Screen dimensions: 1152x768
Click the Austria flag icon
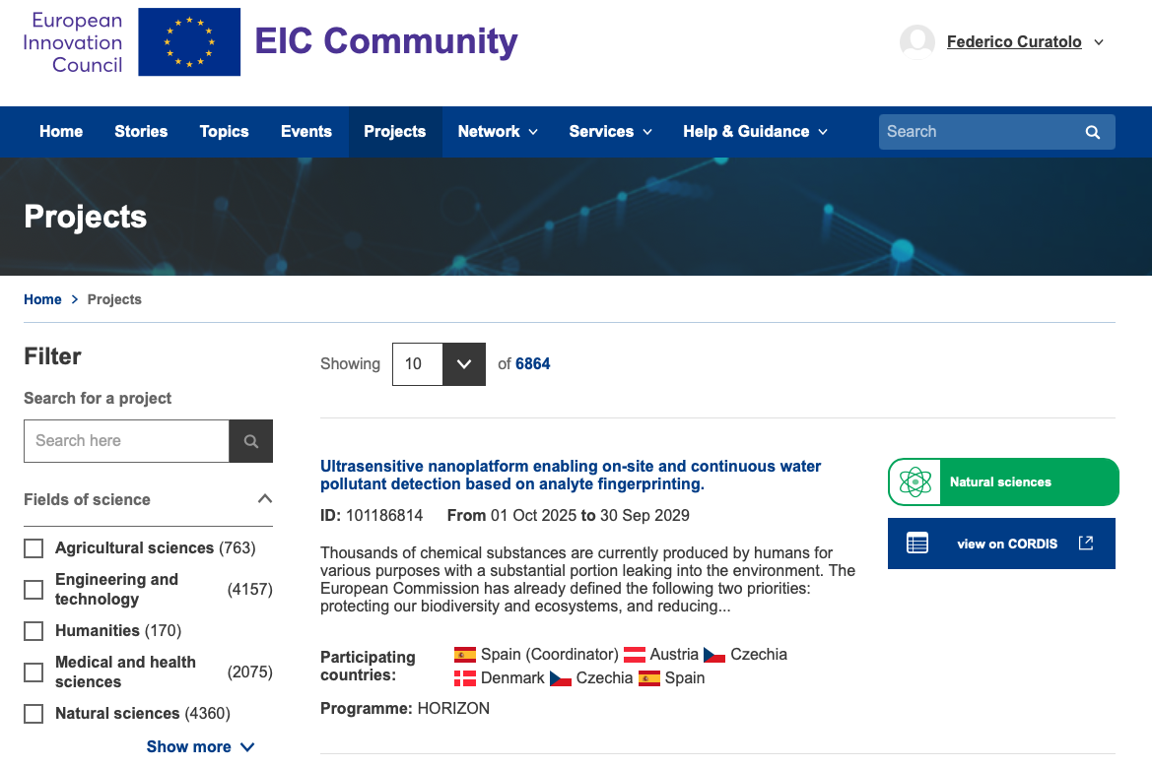pyautogui.click(x=634, y=654)
